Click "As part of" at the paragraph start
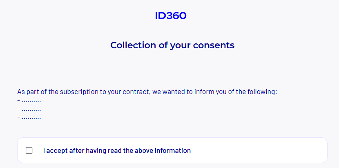This screenshot has width=339, height=168. coord(31,92)
